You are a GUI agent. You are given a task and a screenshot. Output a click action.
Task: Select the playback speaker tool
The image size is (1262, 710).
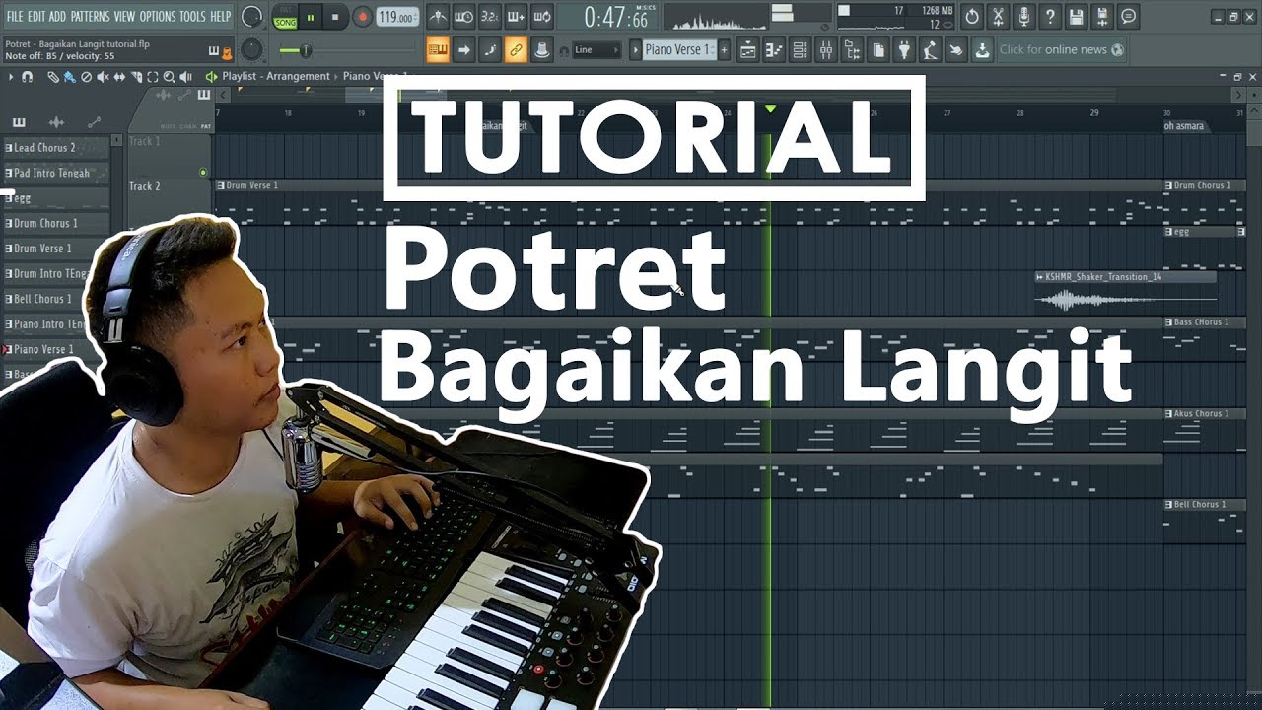pyautogui.click(x=185, y=77)
